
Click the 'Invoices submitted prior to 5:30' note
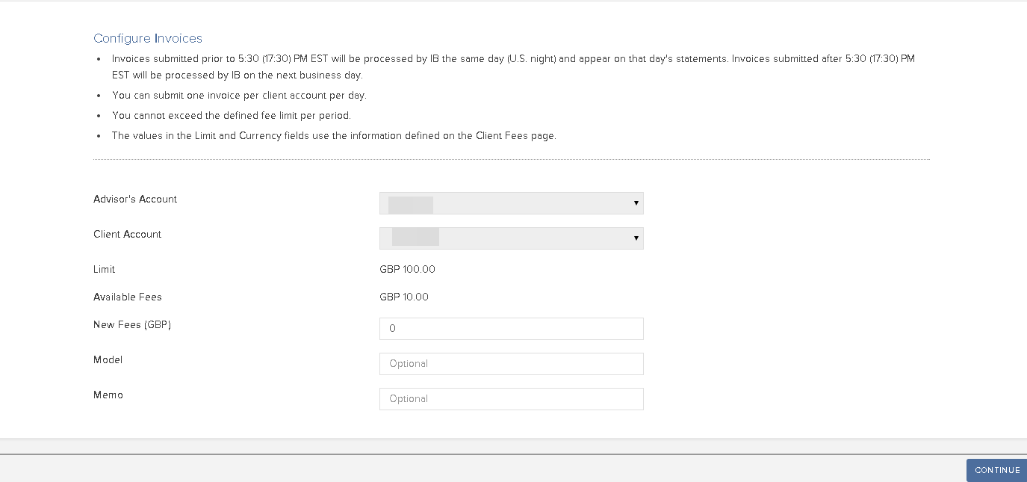tap(513, 67)
